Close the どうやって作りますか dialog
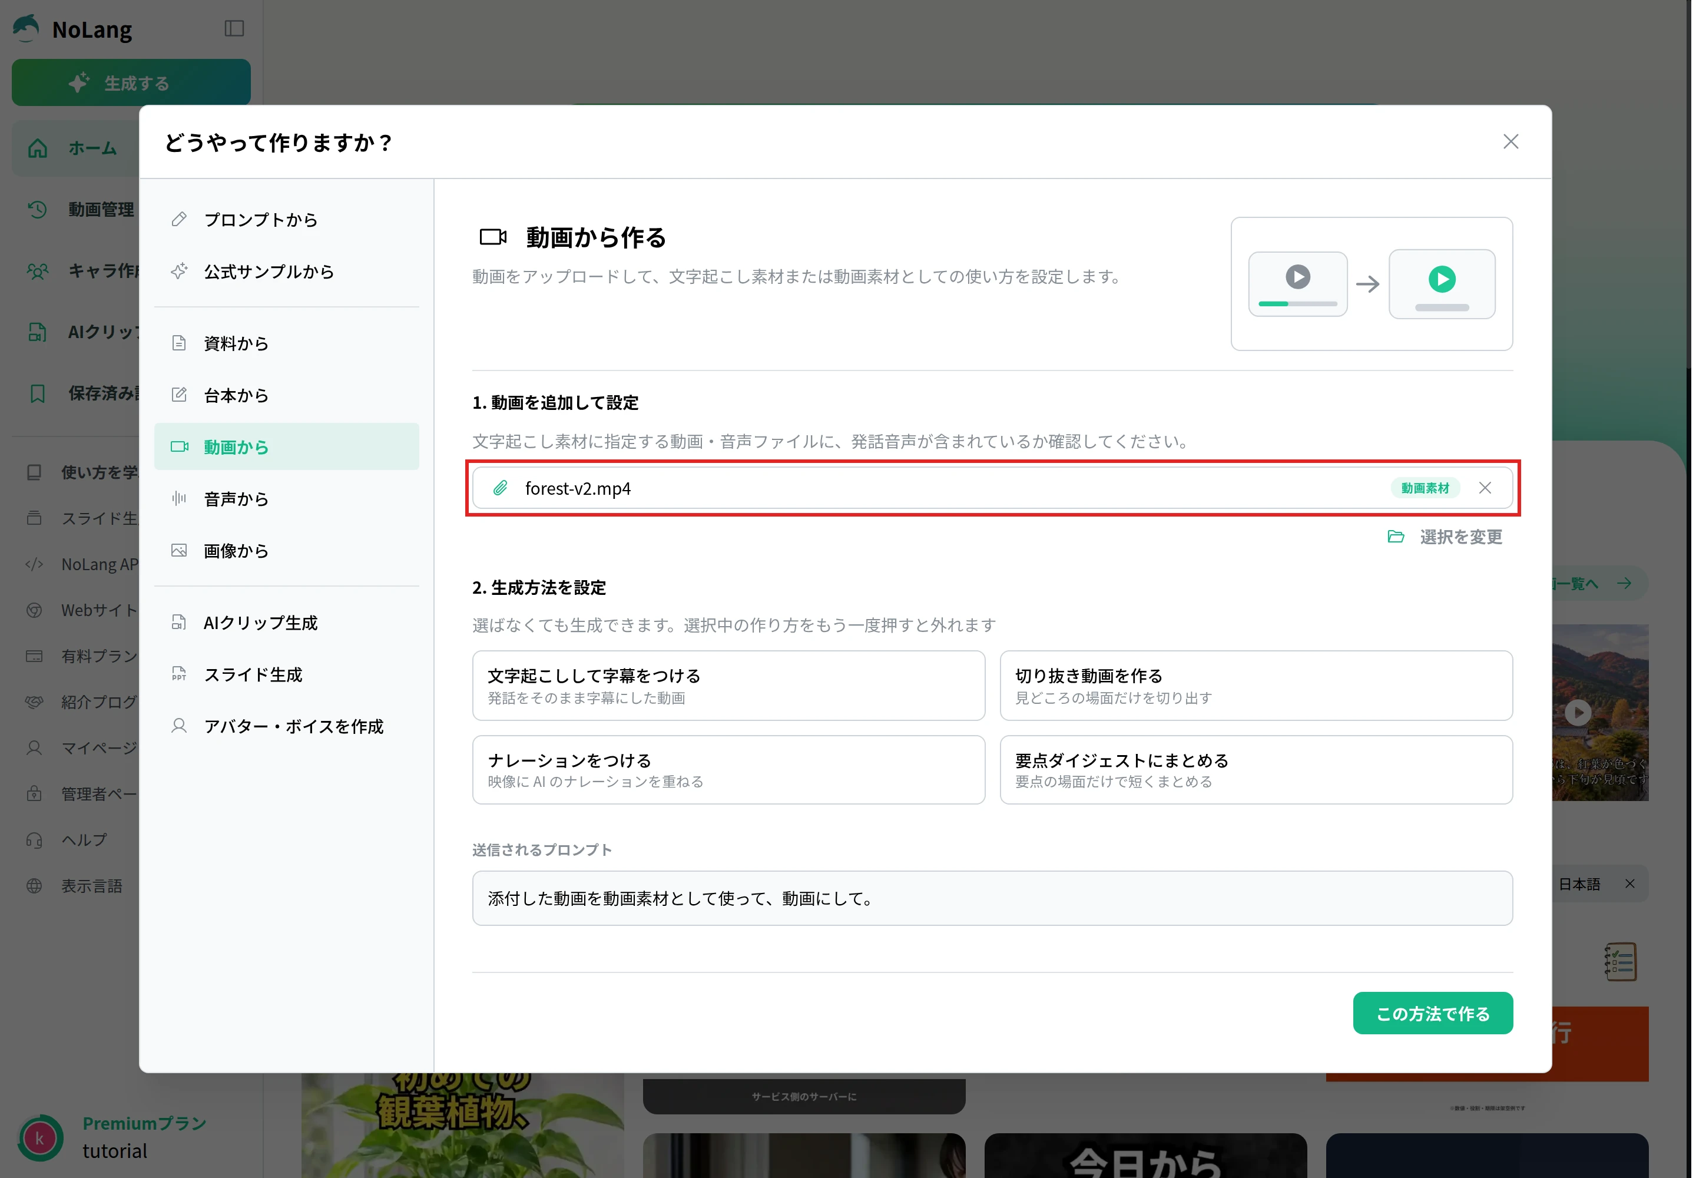1696x1178 pixels. tap(1510, 142)
